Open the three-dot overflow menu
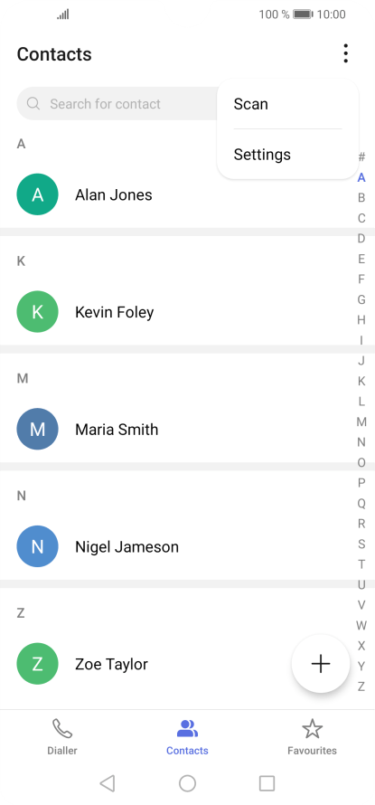 point(346,53)
